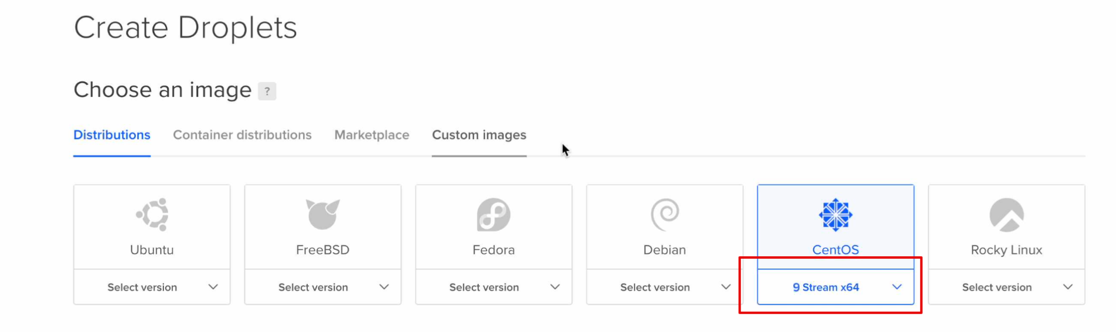The height and width of the screenshot is (332, 1116).
Task: Expand Ubuntu version dropdown
Action: 152,287
